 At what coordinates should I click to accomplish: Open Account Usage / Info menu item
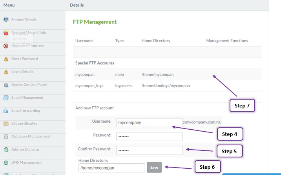click(x=29, y=33)
